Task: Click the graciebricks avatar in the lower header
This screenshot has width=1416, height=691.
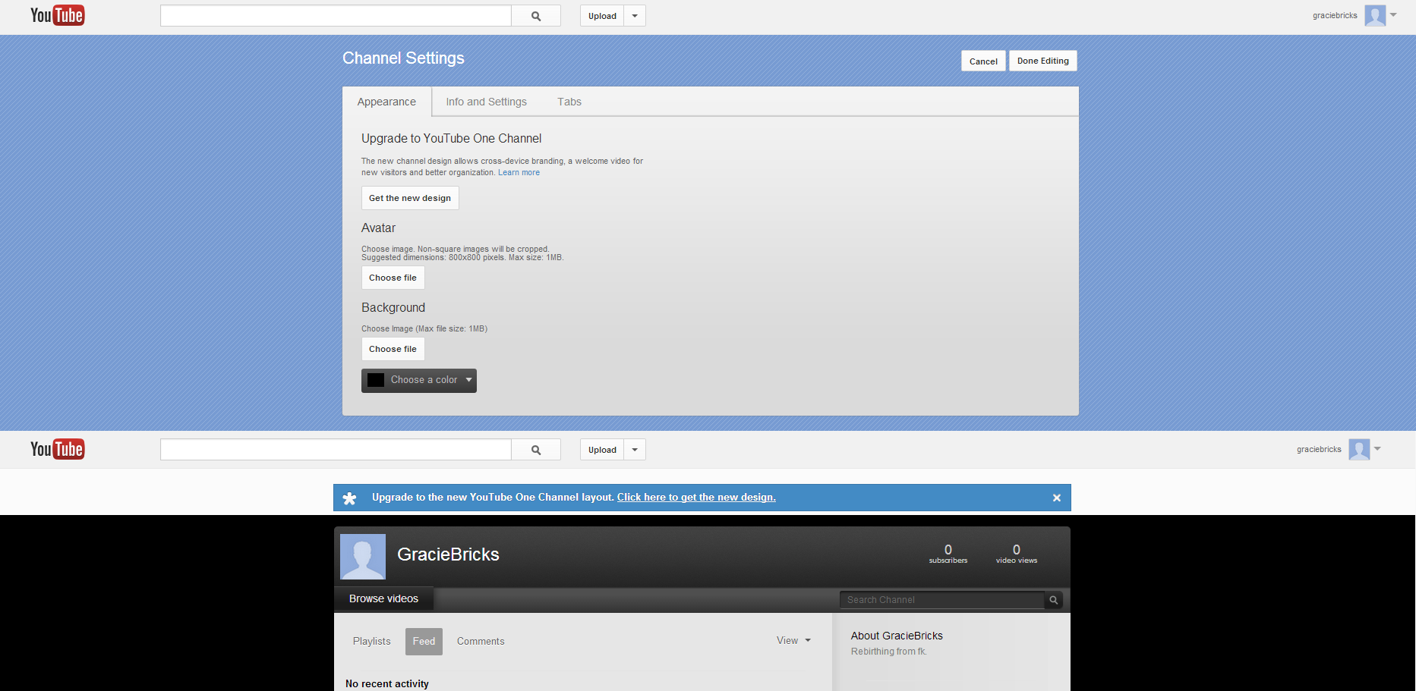Action: pos(1359,449)
